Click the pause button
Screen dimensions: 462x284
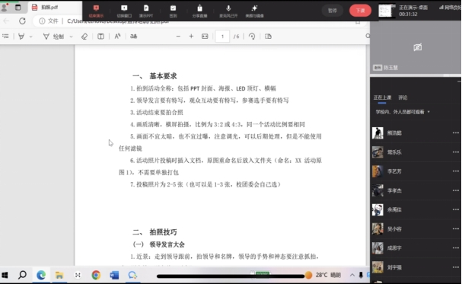click(333, 11)
